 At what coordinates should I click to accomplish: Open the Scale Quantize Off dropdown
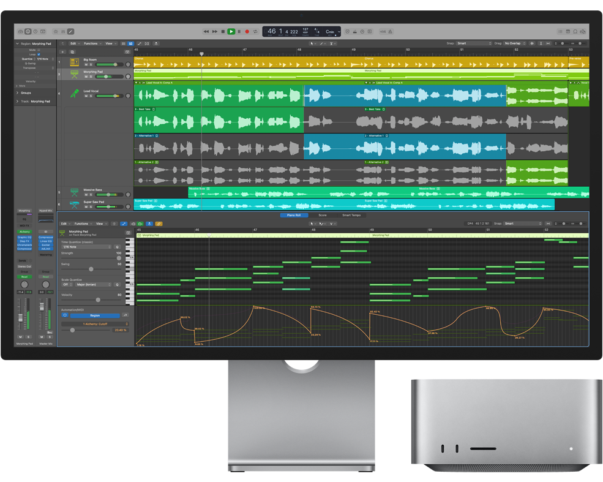click(x=67, y=285)
